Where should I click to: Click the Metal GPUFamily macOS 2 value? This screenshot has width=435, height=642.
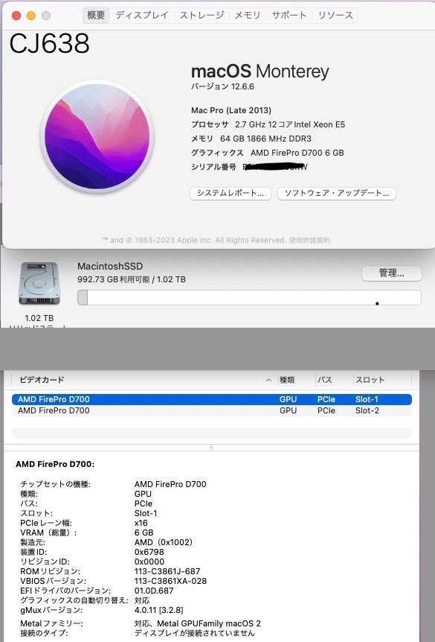click(198, 623)
